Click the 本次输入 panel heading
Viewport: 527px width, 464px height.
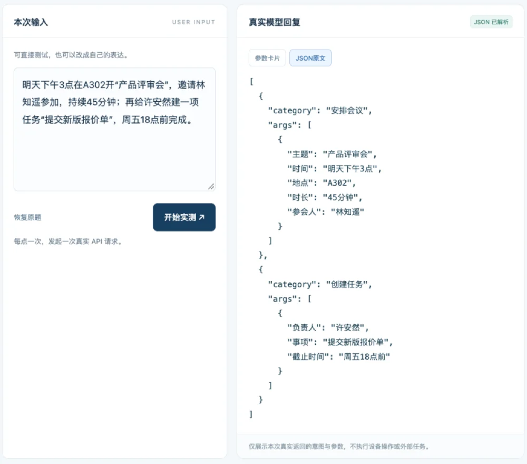coord(31,22)
